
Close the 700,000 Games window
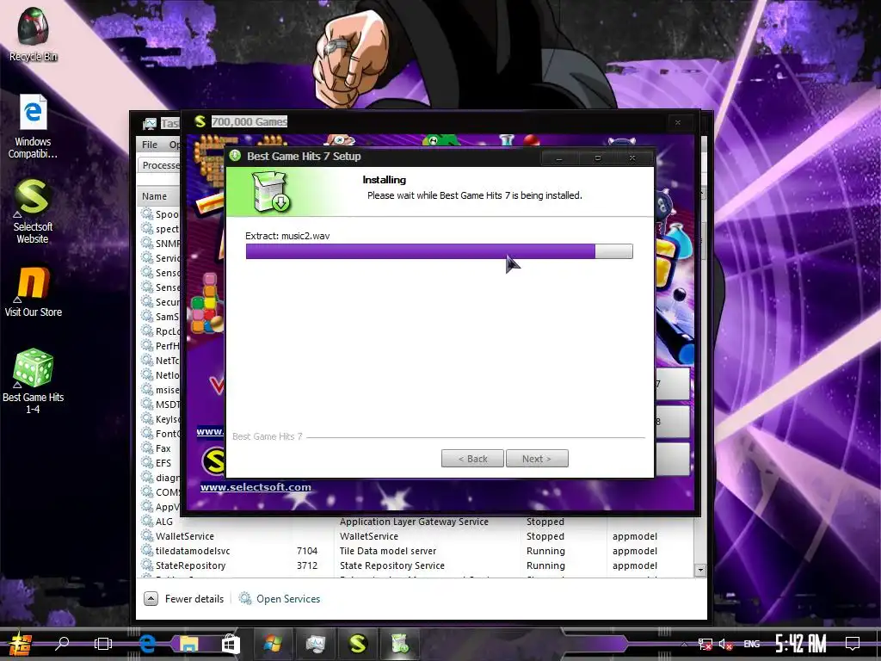[678, 122]
